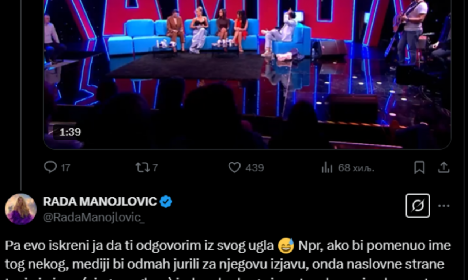Click the 1:39 video duration badge
This screenshot has height=280, width=468.
tap(70, 132)
